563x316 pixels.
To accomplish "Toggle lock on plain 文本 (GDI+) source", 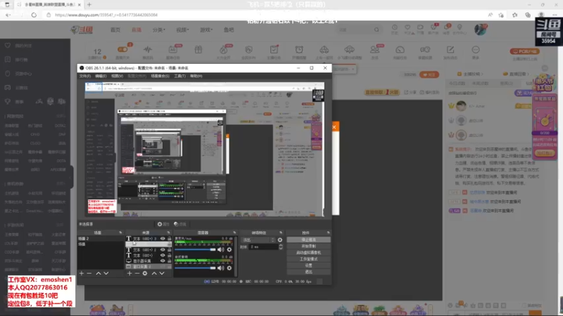I will (169, 256).
